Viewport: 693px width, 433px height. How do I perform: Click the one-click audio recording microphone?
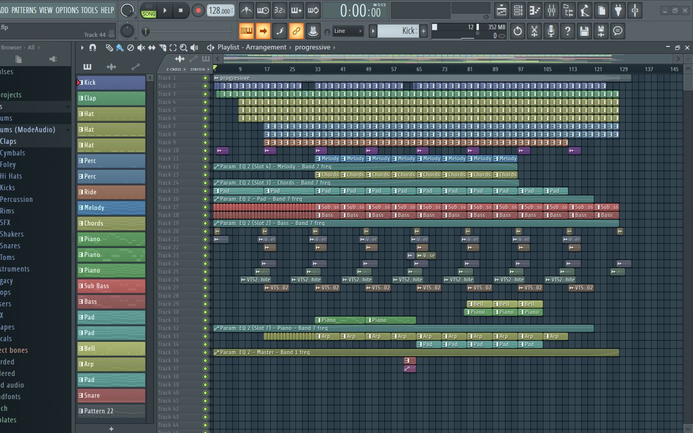point(551,31)
